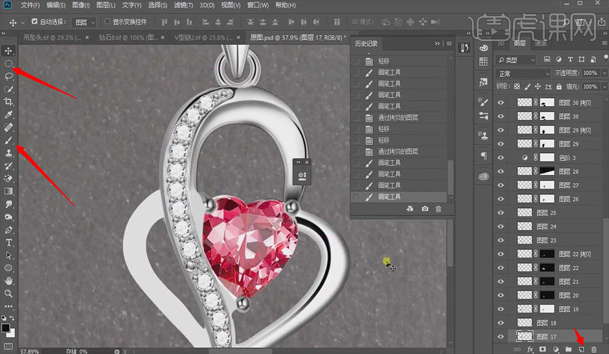The height and width of the screenshot is (354, 609).
Task: Open the 图层 auto-select target dropdown
Action: point(84,22)
